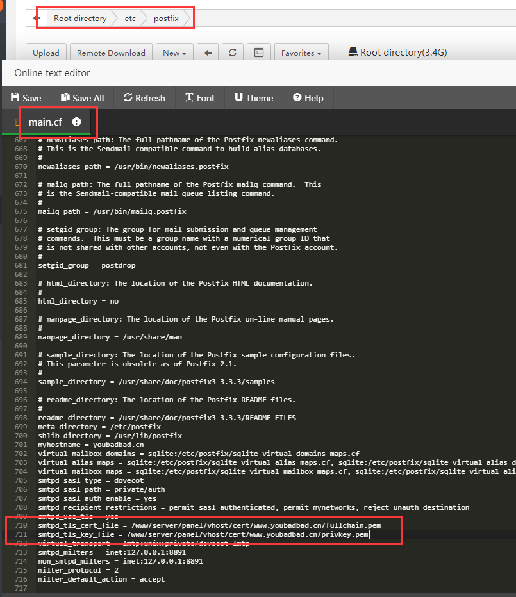516x597 pixels.
Task: Open Remote Download dialog
Action: tap(111, 53)
